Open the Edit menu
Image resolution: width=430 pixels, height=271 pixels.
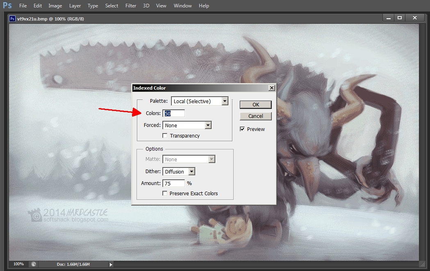coord(38,5)
